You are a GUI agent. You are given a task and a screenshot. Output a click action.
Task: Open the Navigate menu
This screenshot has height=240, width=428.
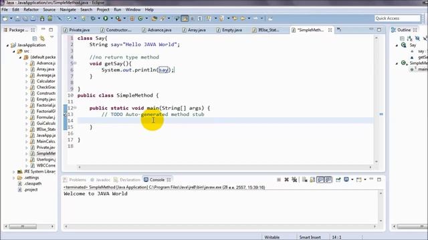[68, 9]
